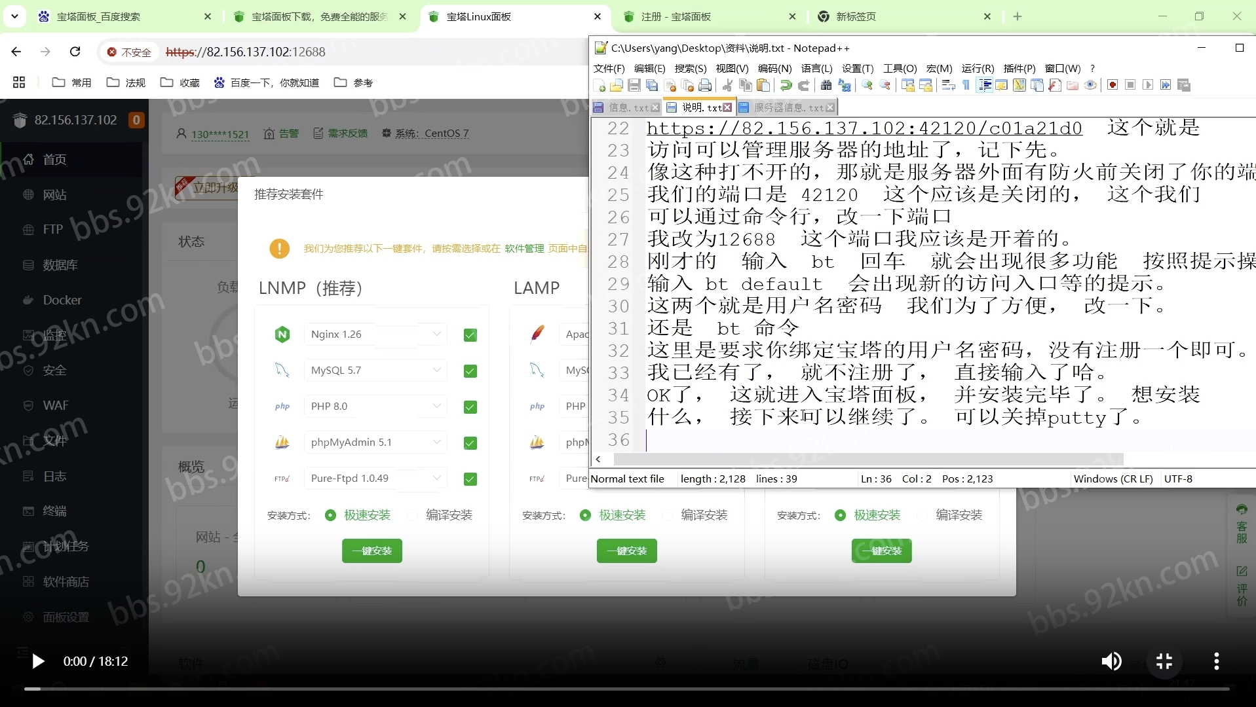Click 一键安装 button under LAMP
This screenshot has width=1256, height=707.
click(x=627, y=551)
